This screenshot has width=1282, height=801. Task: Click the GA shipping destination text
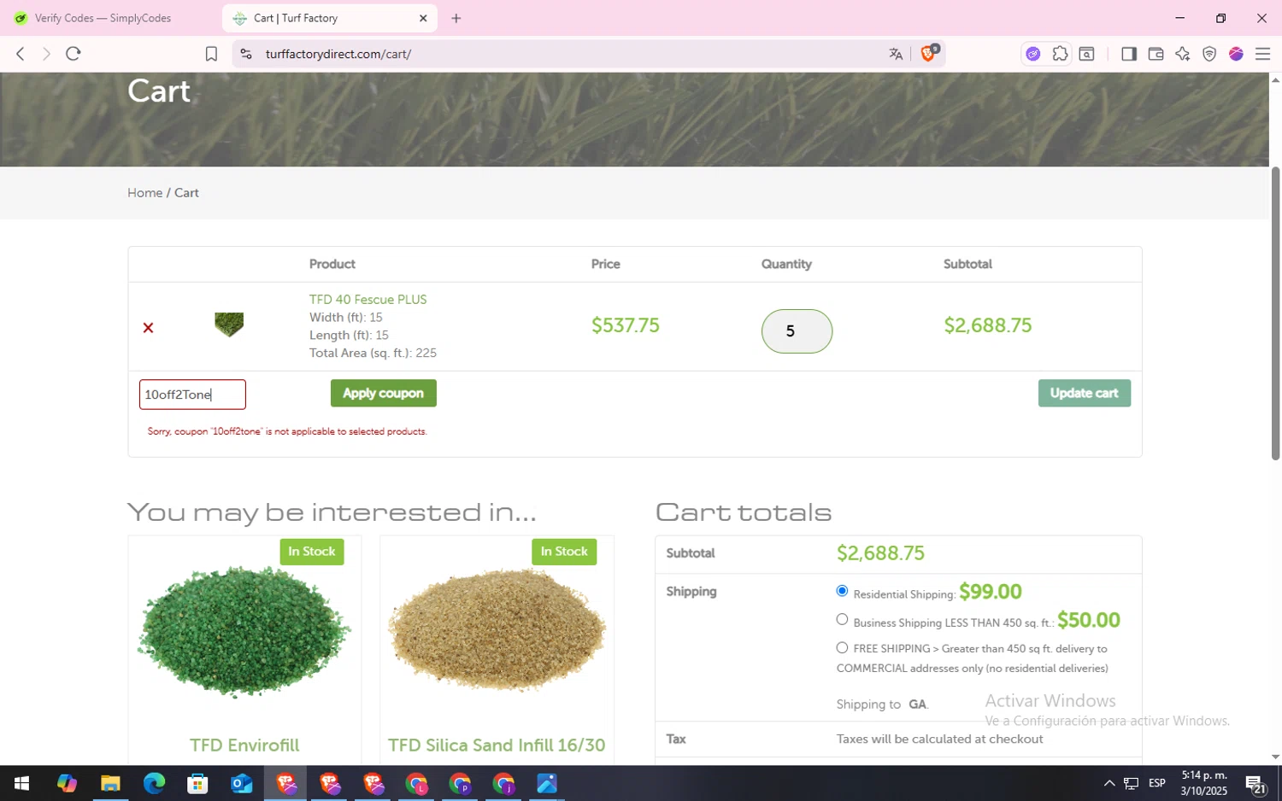point(917,705)
